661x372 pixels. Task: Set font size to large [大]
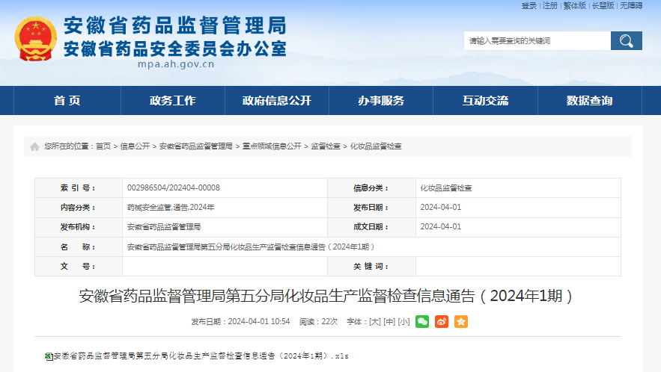[374, 321]
